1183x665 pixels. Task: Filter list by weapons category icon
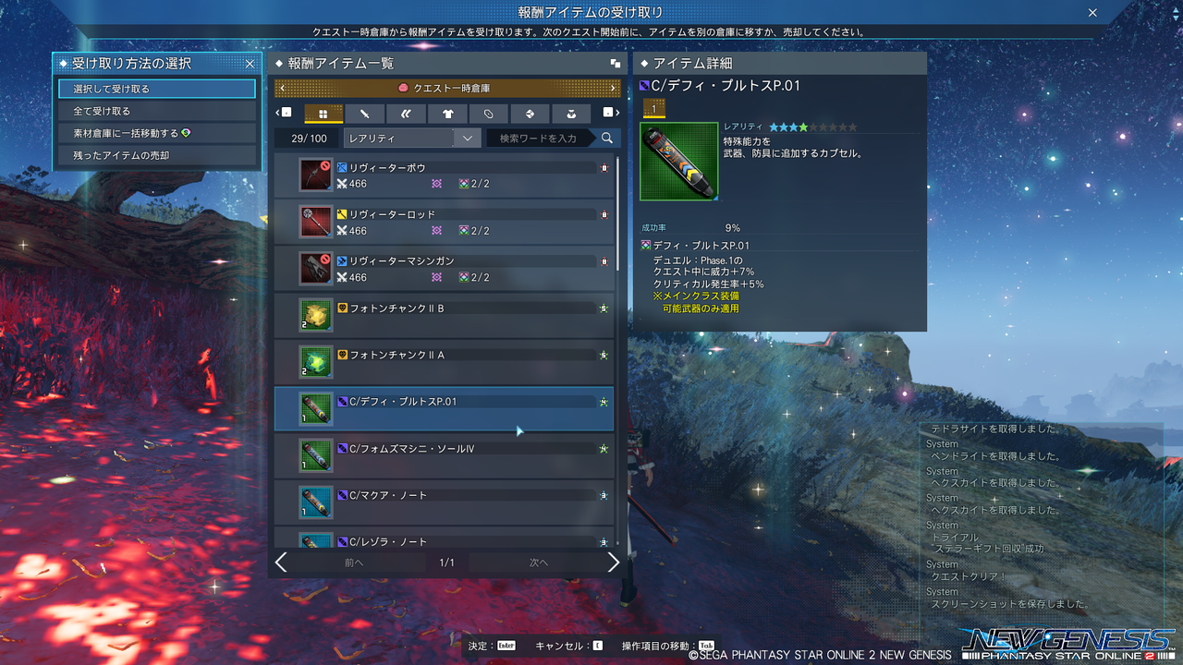(x=365, y=114)
